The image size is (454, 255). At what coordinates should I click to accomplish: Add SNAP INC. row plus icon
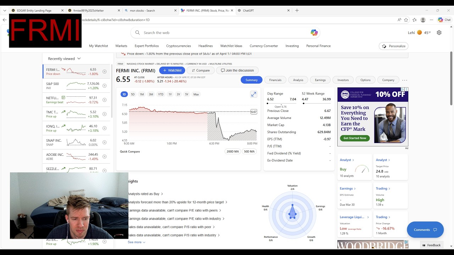[104, 142]
